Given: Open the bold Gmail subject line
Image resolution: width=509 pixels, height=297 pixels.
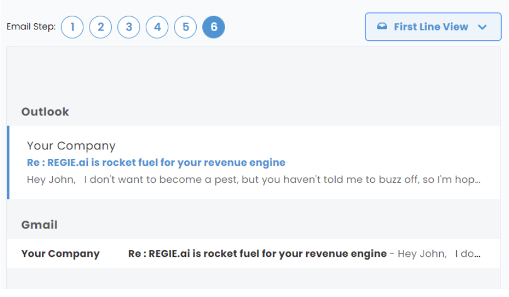Looking at the screenshot, I should click(257, 253).
